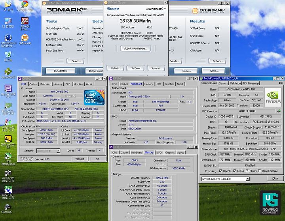Click the Options button under Results
Image resolution: width=285 pixels, height=221 pixels.
218,61
